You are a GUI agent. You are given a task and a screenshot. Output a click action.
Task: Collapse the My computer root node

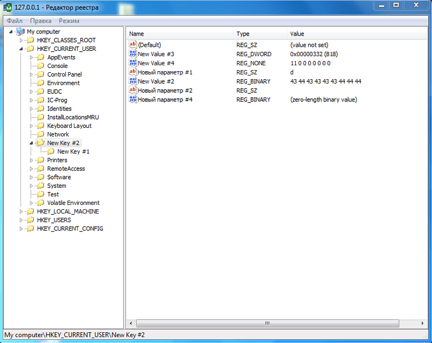[x=11, y=32]
